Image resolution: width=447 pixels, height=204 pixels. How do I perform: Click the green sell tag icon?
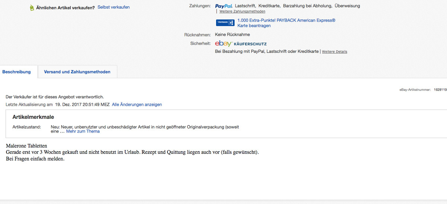[x=32, y=8]
